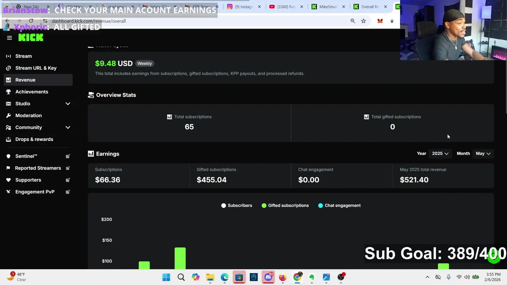Click the flag icon for Reported Streamers
This screenshot has width=507, height=285.
click(8, 168)
